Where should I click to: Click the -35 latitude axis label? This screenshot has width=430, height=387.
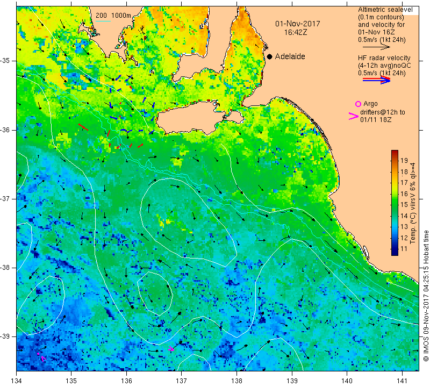click(x=5, y=61)
